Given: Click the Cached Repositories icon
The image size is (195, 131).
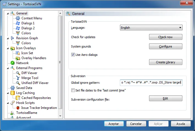Looking at the screenshot, I should (18, 98).
